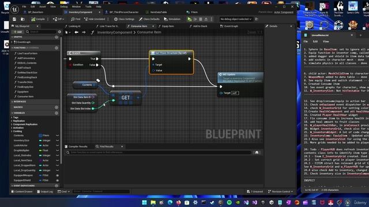Select the DEBUG_Contents function
This screenshot has height=207, width=369.
[x=27, y=63]
